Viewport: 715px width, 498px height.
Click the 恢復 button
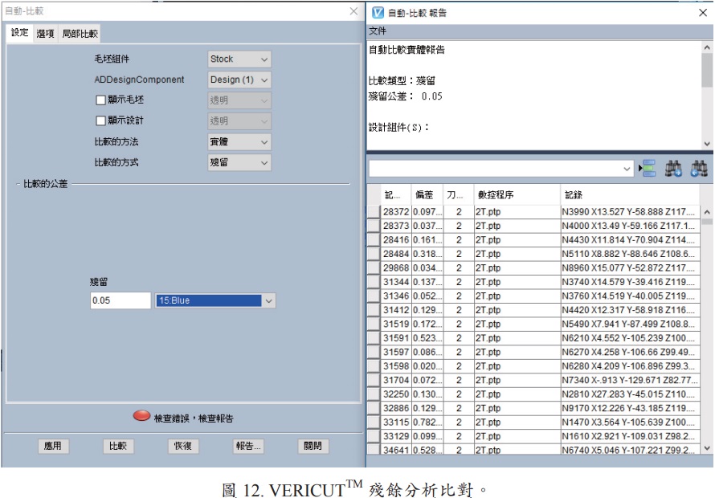tap(183, 446)
